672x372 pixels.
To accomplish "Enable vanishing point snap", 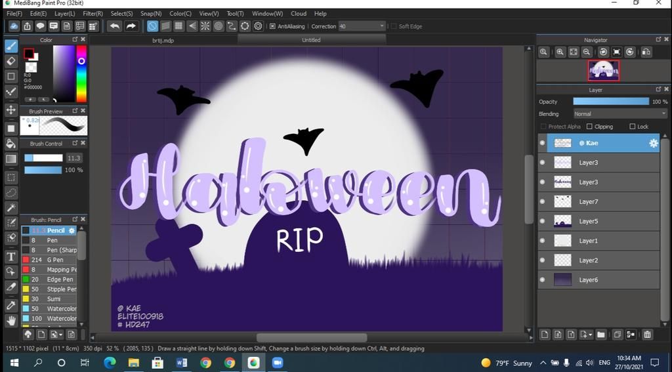I will click(192, 26).
